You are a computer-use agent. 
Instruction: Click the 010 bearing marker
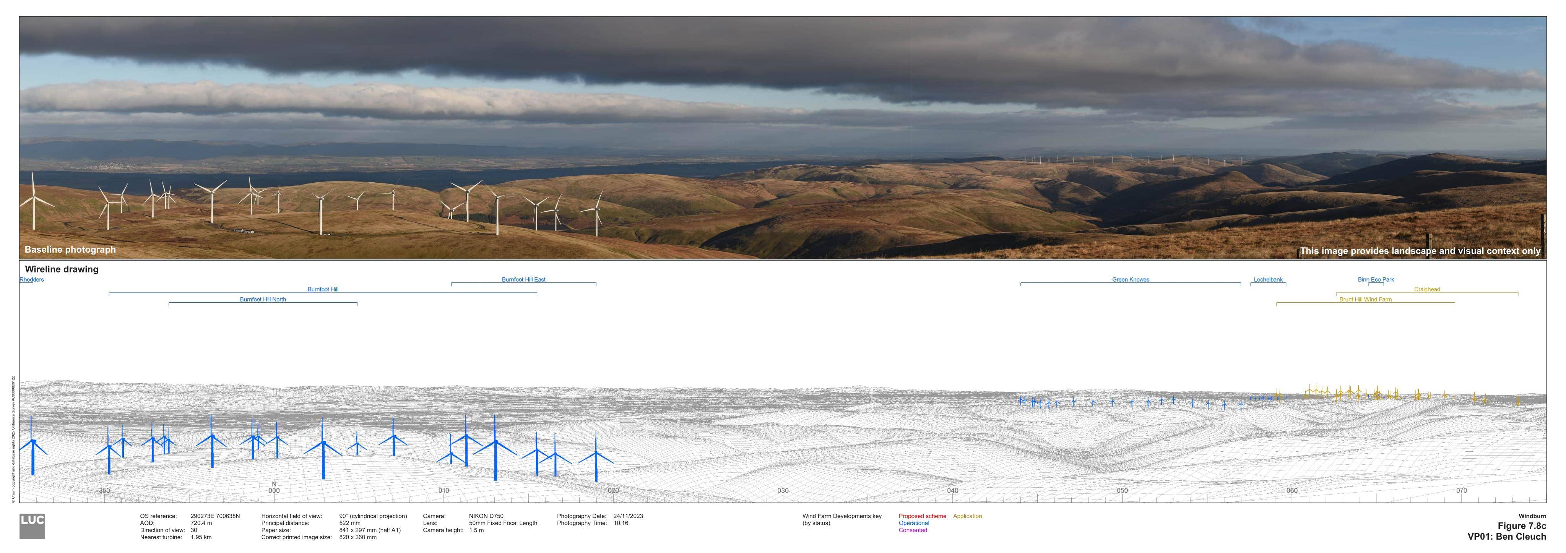[x=444, y=490]
